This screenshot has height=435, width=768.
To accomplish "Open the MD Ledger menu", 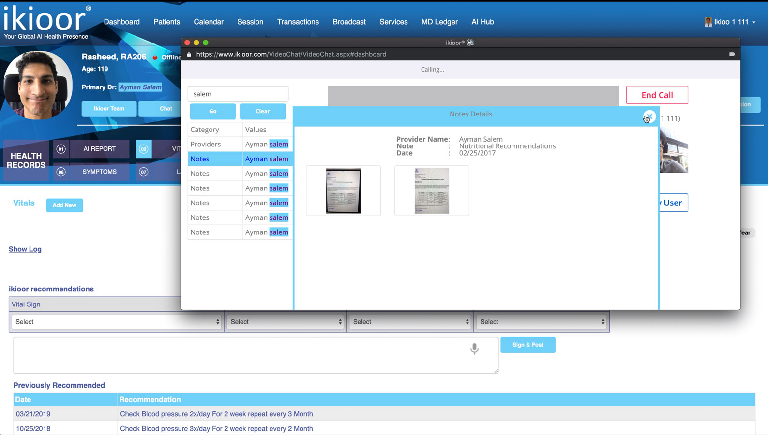I will 439,22.
